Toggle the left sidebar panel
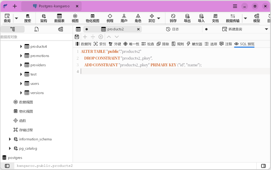 pos(7,166)
